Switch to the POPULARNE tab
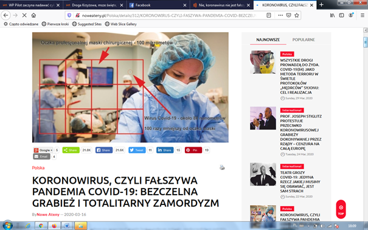This screenshot has width=368, height=230. pyautogui.click(x=304, y=40)
